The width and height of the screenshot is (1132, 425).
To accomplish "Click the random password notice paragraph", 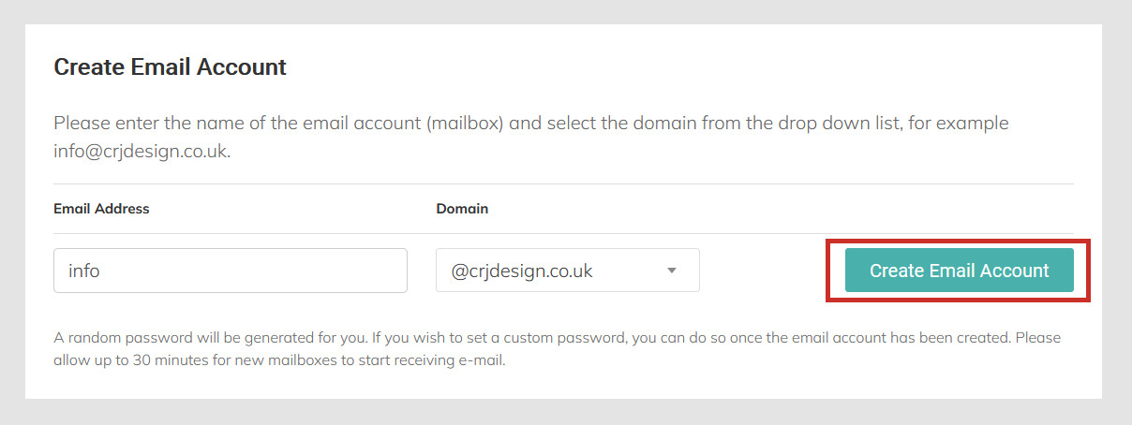I will click(558, 348).
